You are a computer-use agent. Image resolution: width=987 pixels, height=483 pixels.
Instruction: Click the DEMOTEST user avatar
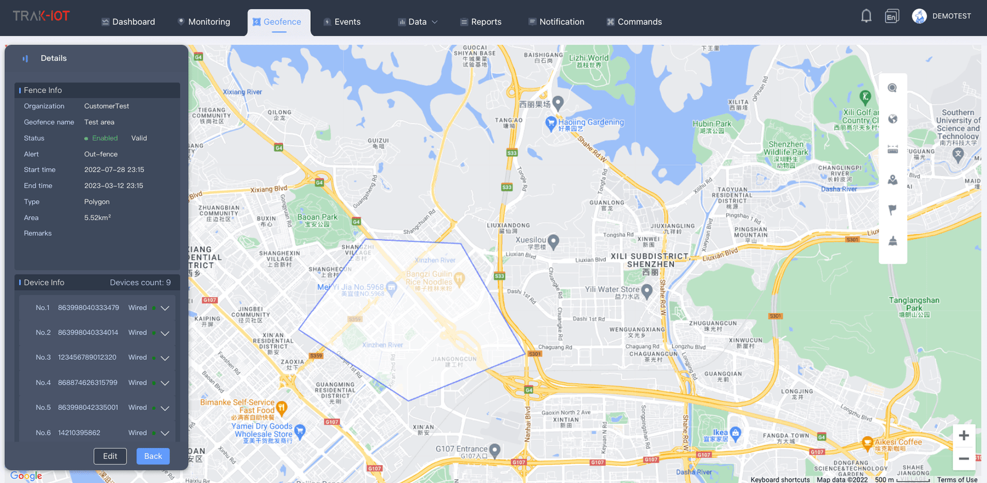919,16
